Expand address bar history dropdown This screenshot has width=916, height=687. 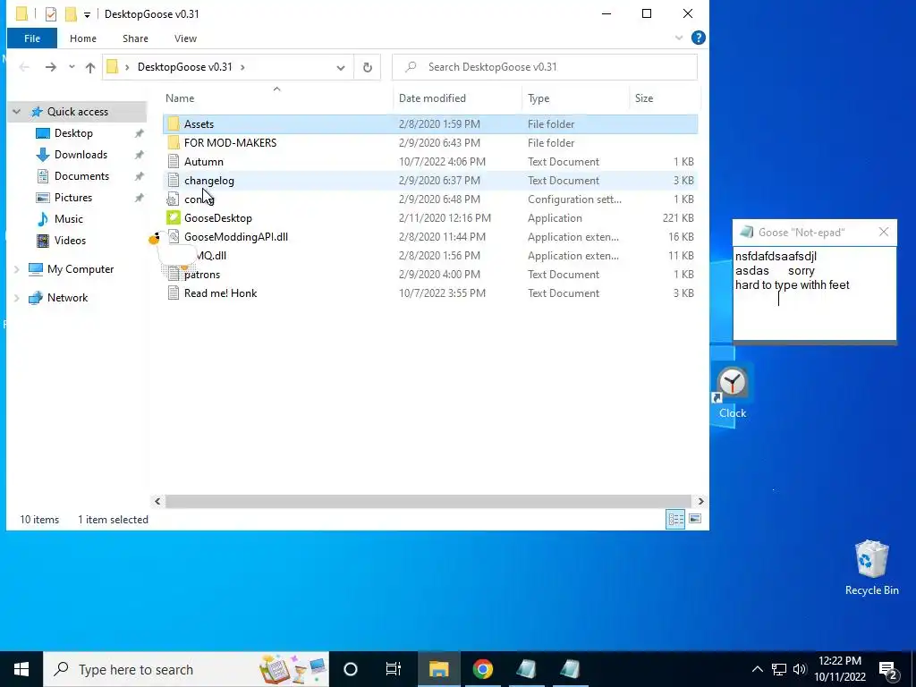coord(341,68)
